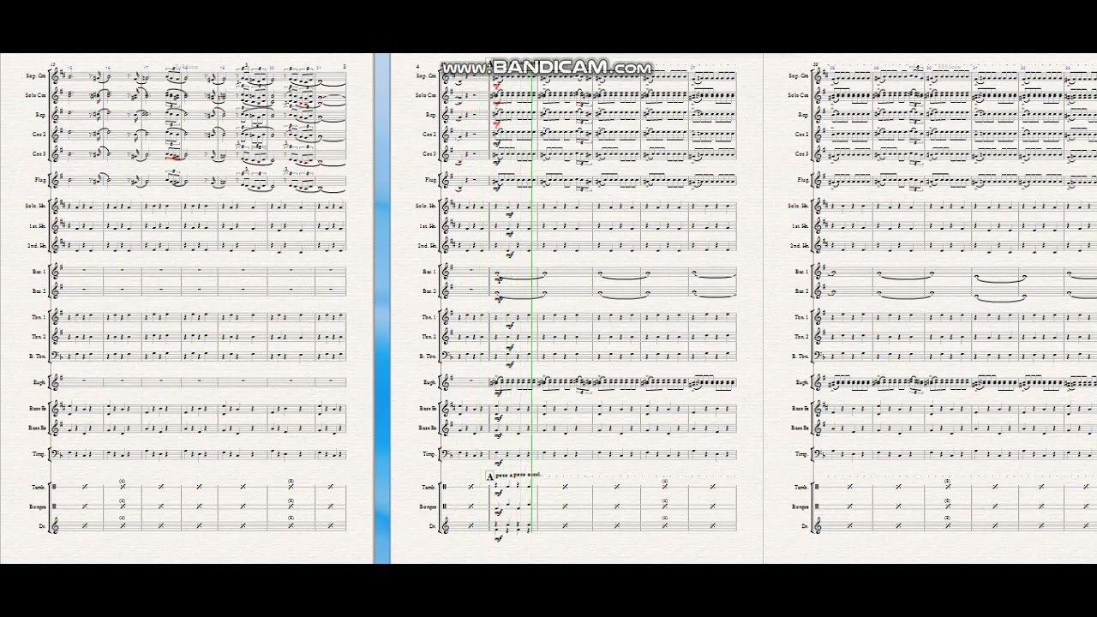1097x617 pixels.
Task: Select 'Dr.' staff label on right page
Action: [x=806, y=526]
